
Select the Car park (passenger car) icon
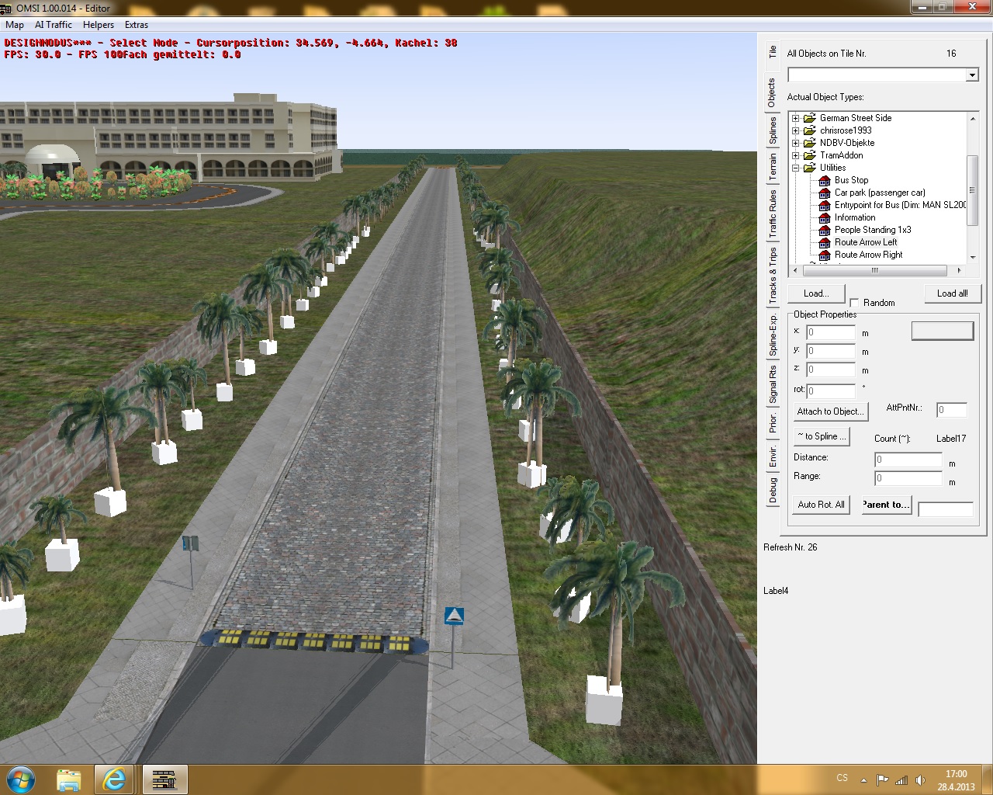click(825, 193)
